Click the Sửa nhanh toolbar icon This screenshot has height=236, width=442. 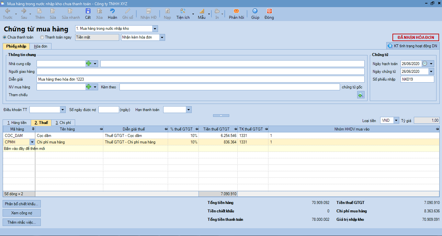tap(71, 11)
